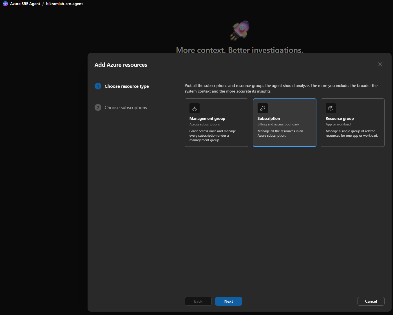The width and height of the screenshot is (393, 315).
Task: Click 'Pick all the subscriptions' instruction text
Action: [x=281, y=88]
